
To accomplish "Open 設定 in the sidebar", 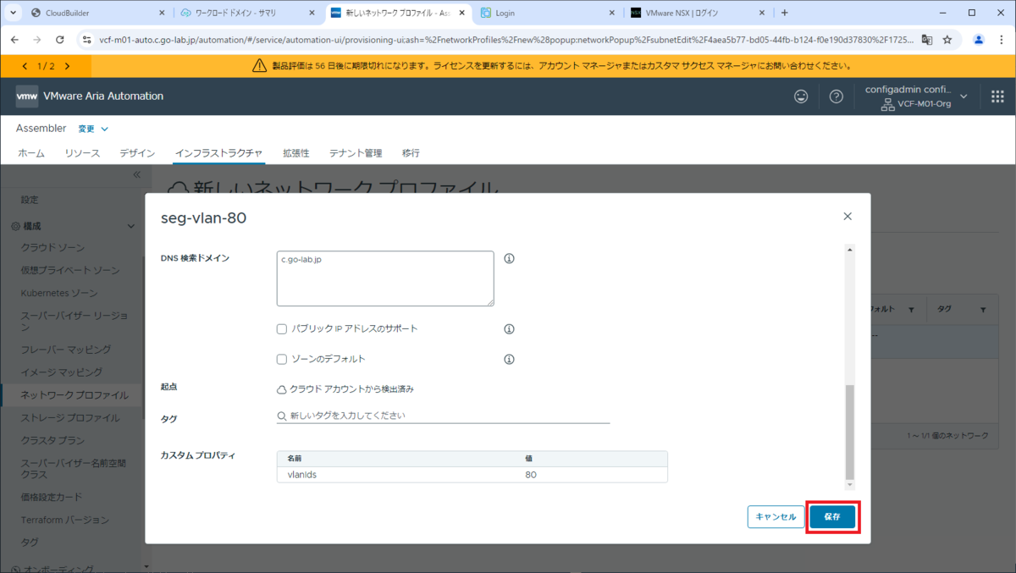I will (30, 200).
